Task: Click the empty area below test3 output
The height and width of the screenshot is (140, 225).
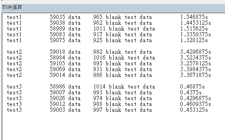Action: pyautogui.click(x=113, y=126)
